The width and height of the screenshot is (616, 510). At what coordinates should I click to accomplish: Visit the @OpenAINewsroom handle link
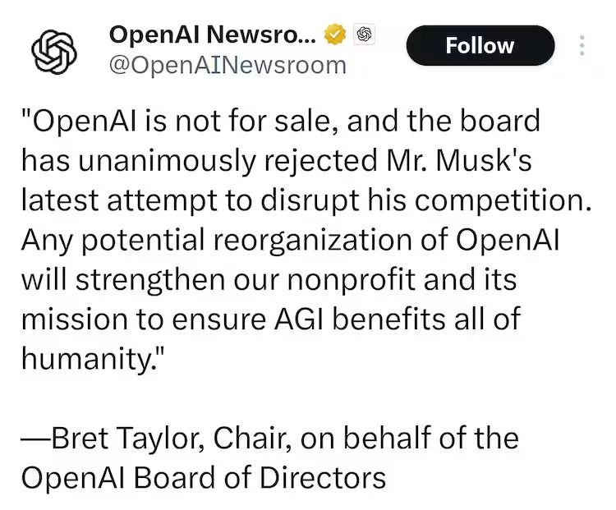pyautogui.click(x=227, y=65)
